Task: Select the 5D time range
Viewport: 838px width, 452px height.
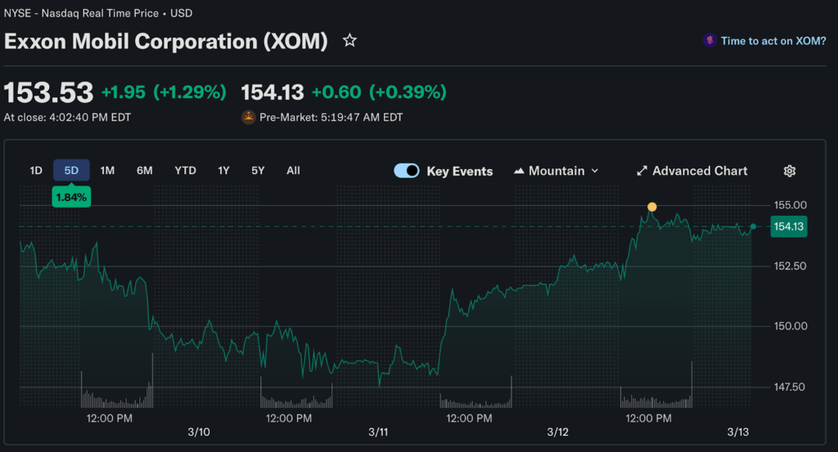Action: (71, 171)
